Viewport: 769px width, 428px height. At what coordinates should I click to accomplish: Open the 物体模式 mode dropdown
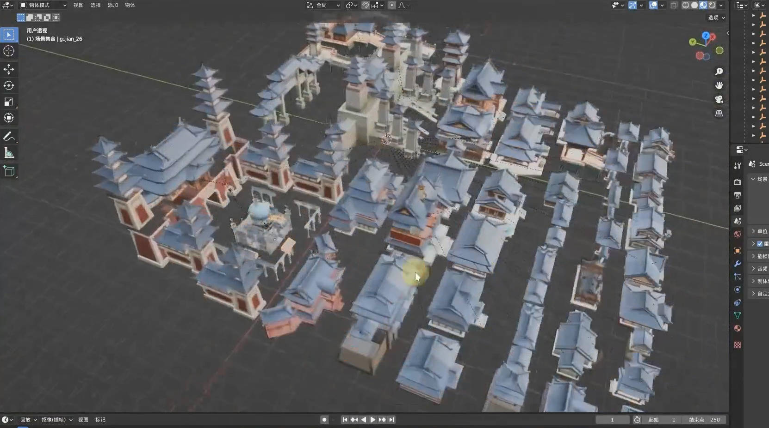(x=43, y=5)
